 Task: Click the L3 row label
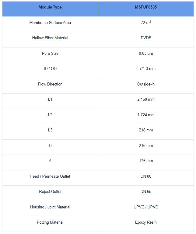[x=50, y=130]
